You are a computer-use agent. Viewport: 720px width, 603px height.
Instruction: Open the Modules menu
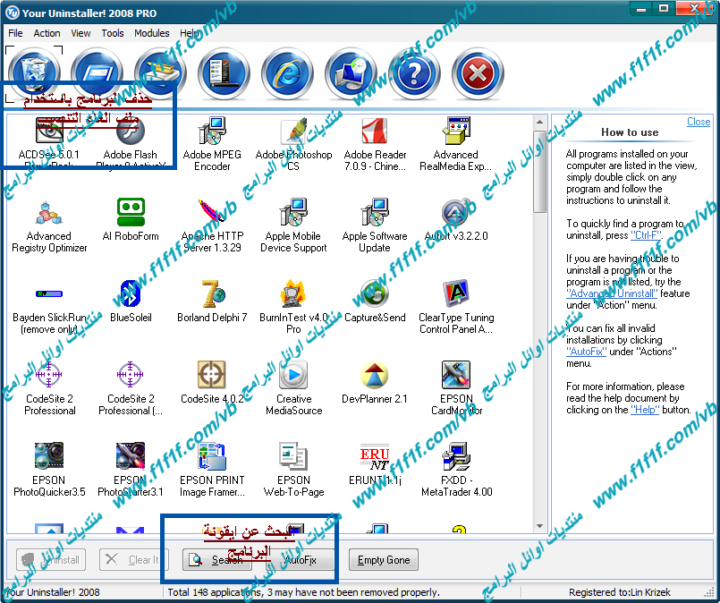point(151,33)
